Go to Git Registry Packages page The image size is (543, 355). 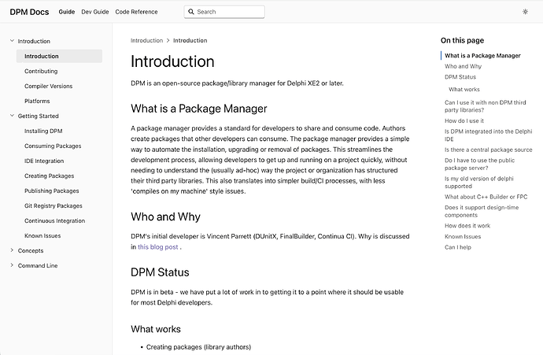pos(54,205)
